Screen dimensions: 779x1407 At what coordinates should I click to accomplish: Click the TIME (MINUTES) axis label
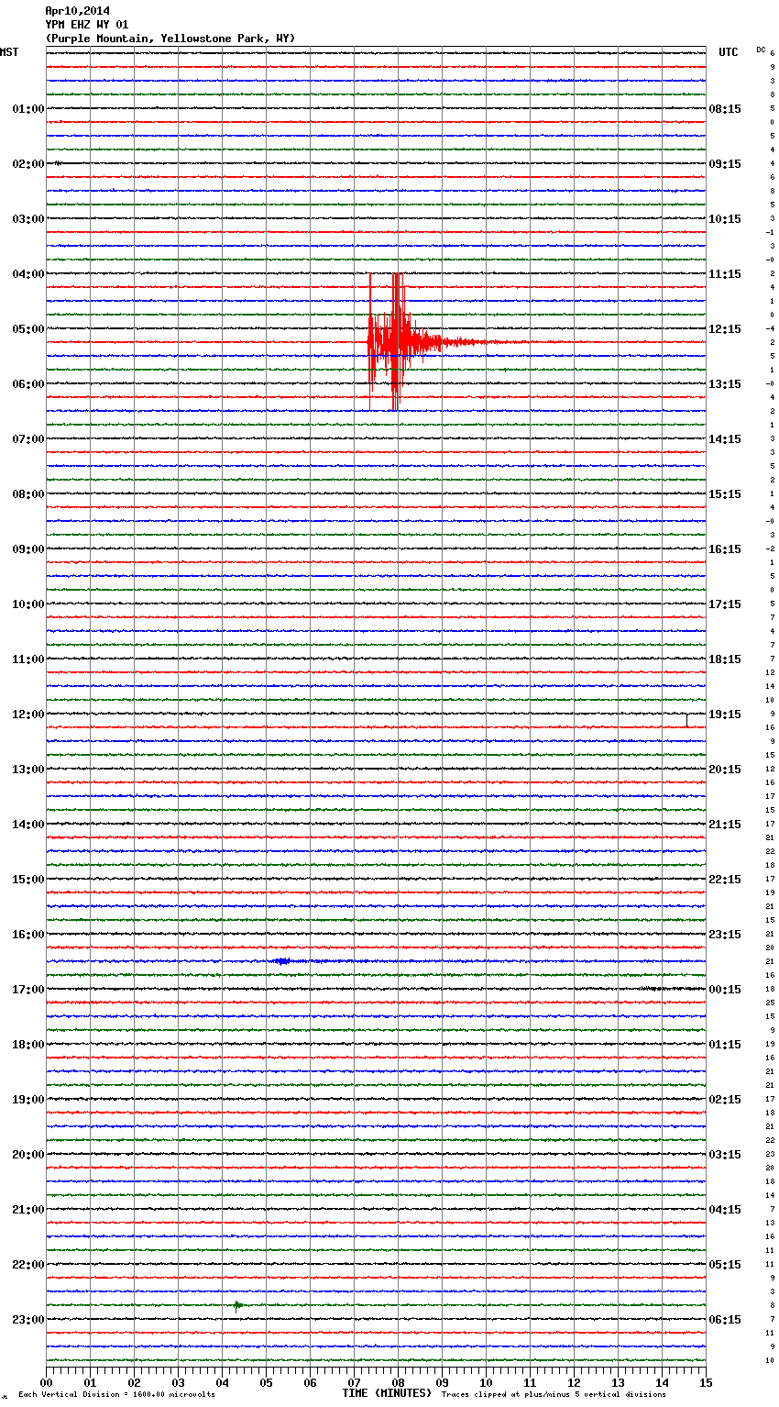[387, 1393]
